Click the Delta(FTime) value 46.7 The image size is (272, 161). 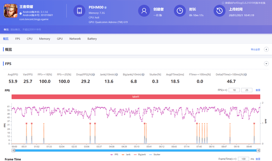(x=231, y=81)
